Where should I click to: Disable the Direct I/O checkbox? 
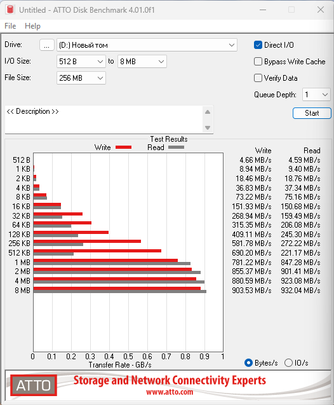tap(258, 45)
